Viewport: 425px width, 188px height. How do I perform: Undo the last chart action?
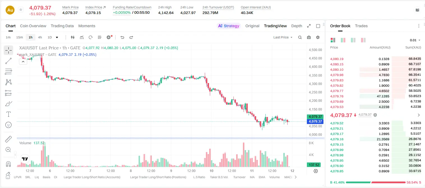(122, 37)
